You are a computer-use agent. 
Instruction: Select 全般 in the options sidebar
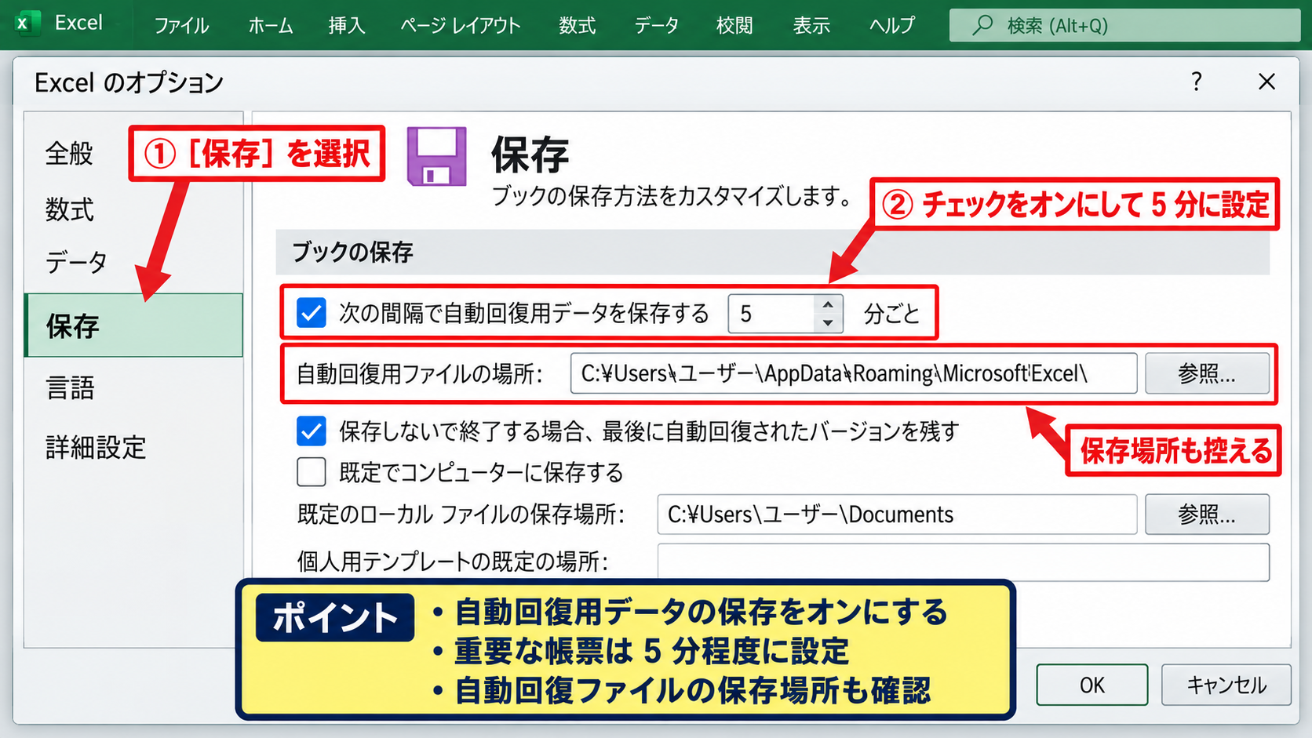pos(69,154)
